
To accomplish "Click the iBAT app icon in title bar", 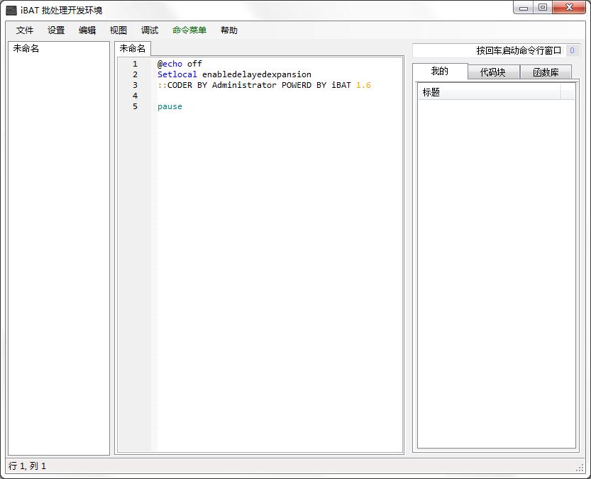I will point(11,10).
